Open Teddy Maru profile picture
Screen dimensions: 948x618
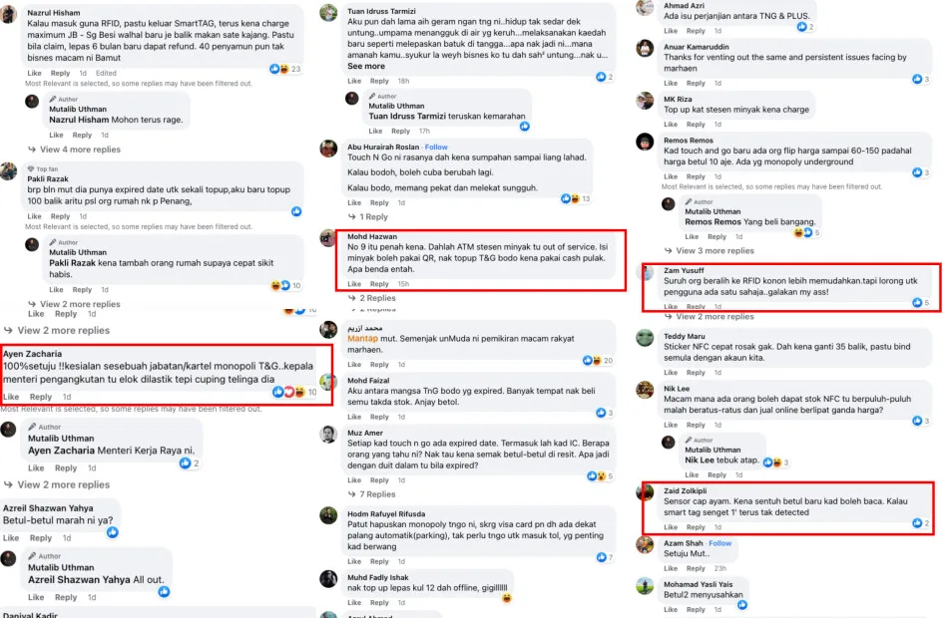[x=645, y=338]
